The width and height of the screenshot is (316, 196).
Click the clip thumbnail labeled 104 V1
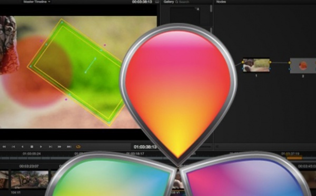pyautogui.click(x=29, y=180)
